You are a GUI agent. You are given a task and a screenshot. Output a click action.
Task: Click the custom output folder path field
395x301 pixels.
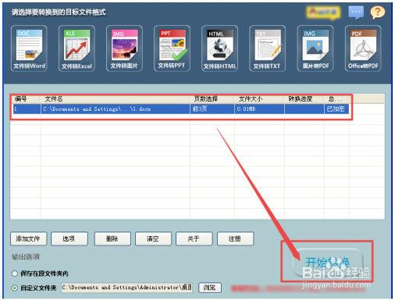126,288
